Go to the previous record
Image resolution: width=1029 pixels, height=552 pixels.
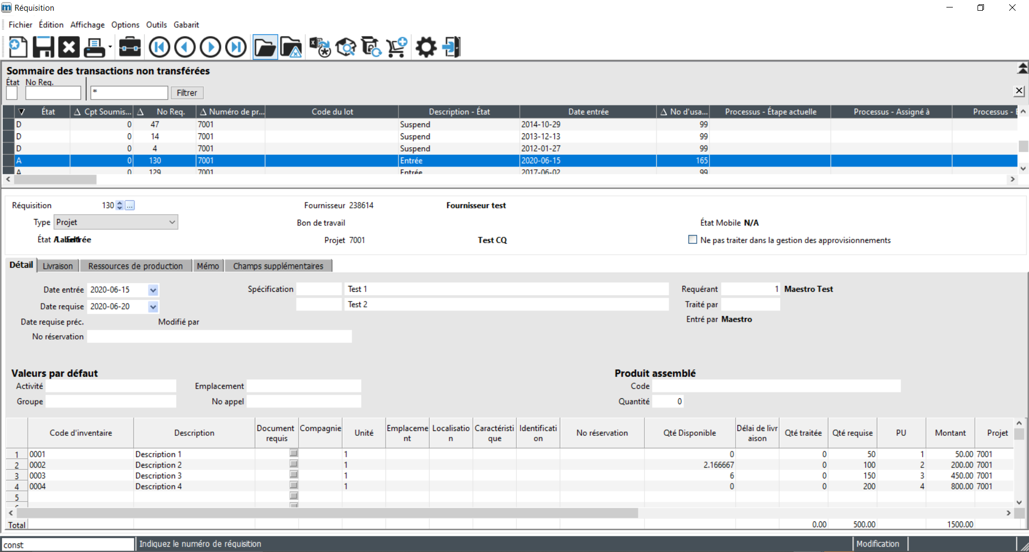(185, 47)
